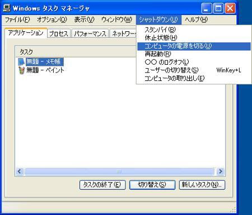
Task: Select ○○ のログオフ(L) menu entry
Action: point(194,62)
